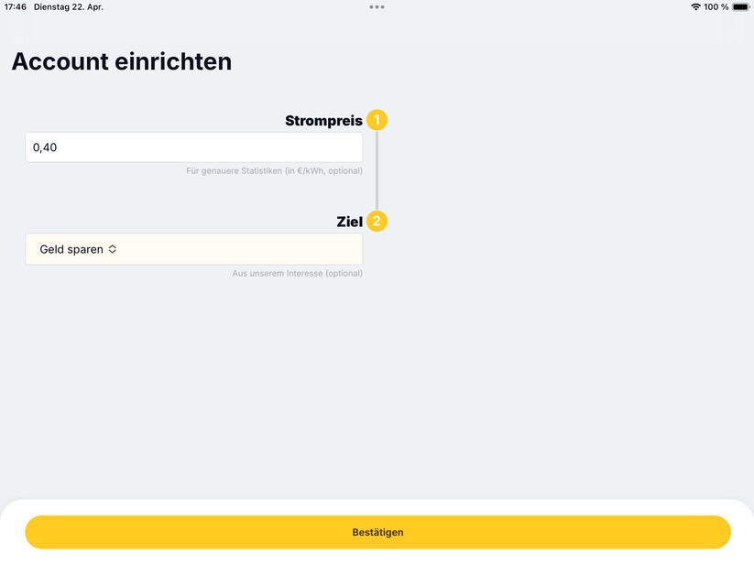
Task: Click the up-down chevron next to Geld sparen
Action: 113,249
